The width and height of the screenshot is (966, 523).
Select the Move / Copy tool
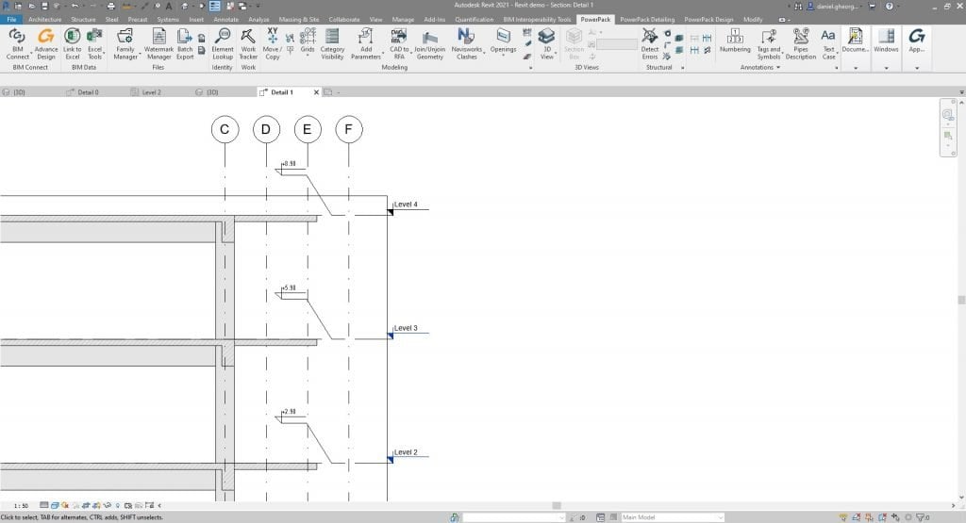(x=273, y=43)
